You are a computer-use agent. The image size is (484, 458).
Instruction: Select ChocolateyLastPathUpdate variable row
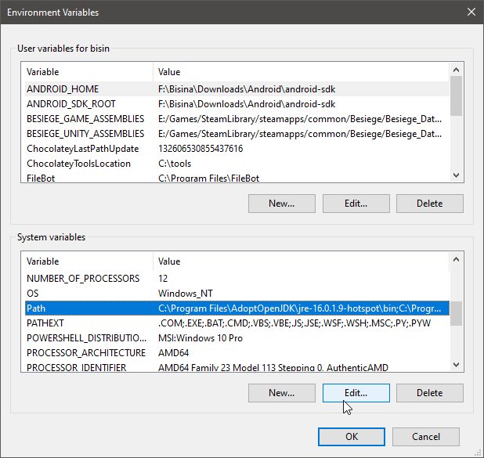237,149
